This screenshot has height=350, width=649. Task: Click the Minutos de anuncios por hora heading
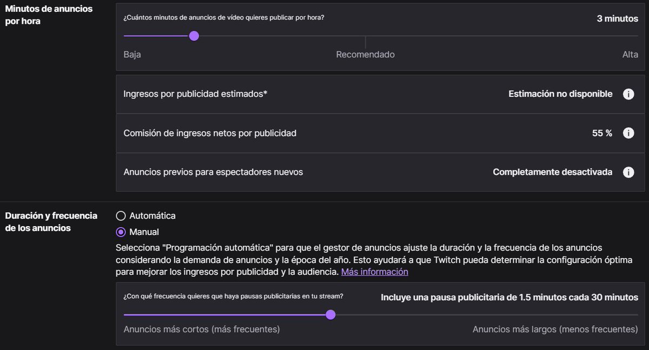tap(49, 15)
